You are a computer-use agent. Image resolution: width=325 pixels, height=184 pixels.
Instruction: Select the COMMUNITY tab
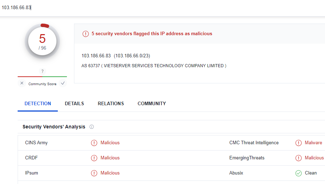(x=152, y=103)
